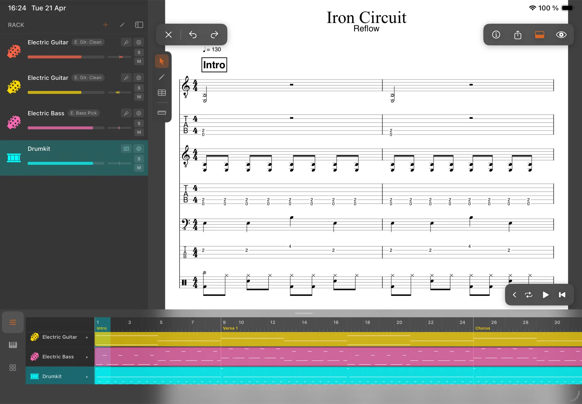Mute the Drumkit track
Screen dimensions: 582x404
coord(139,168)
